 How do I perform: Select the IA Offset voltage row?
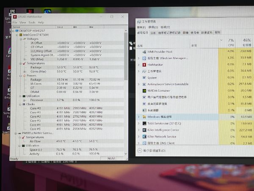click(68, 43)
